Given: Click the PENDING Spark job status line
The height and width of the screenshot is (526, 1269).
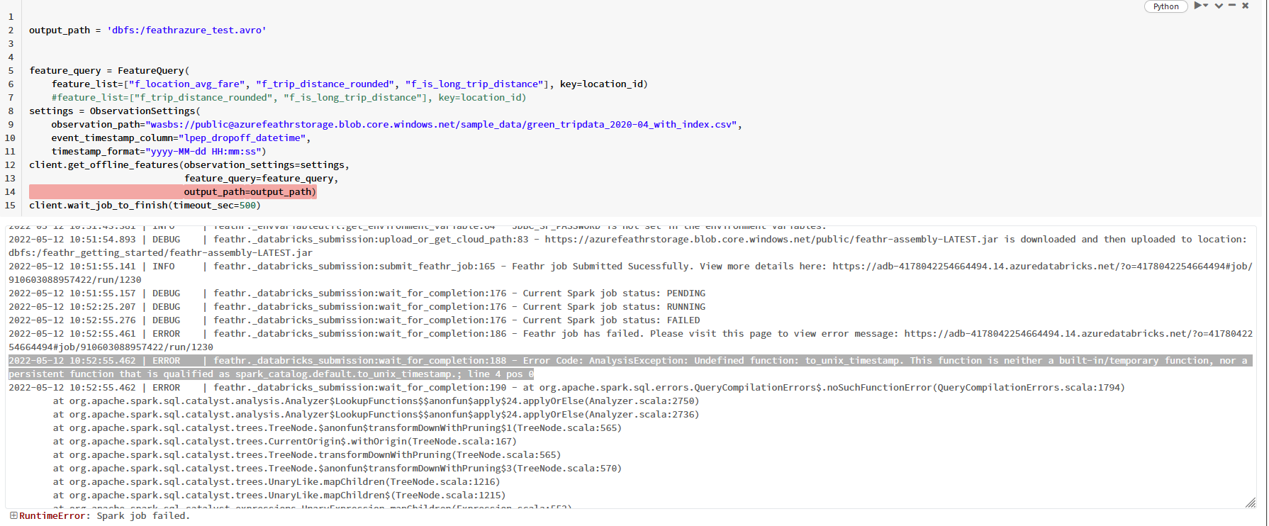Looking at the screenshot, I should point(357,293).
